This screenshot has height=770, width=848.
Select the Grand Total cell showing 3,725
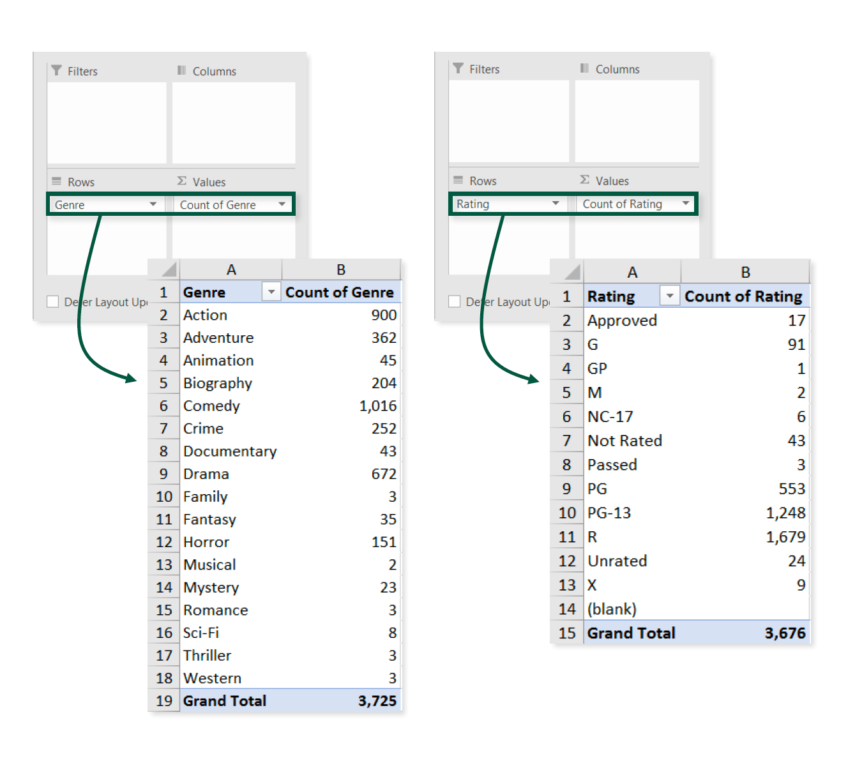[x=377, y=700]
